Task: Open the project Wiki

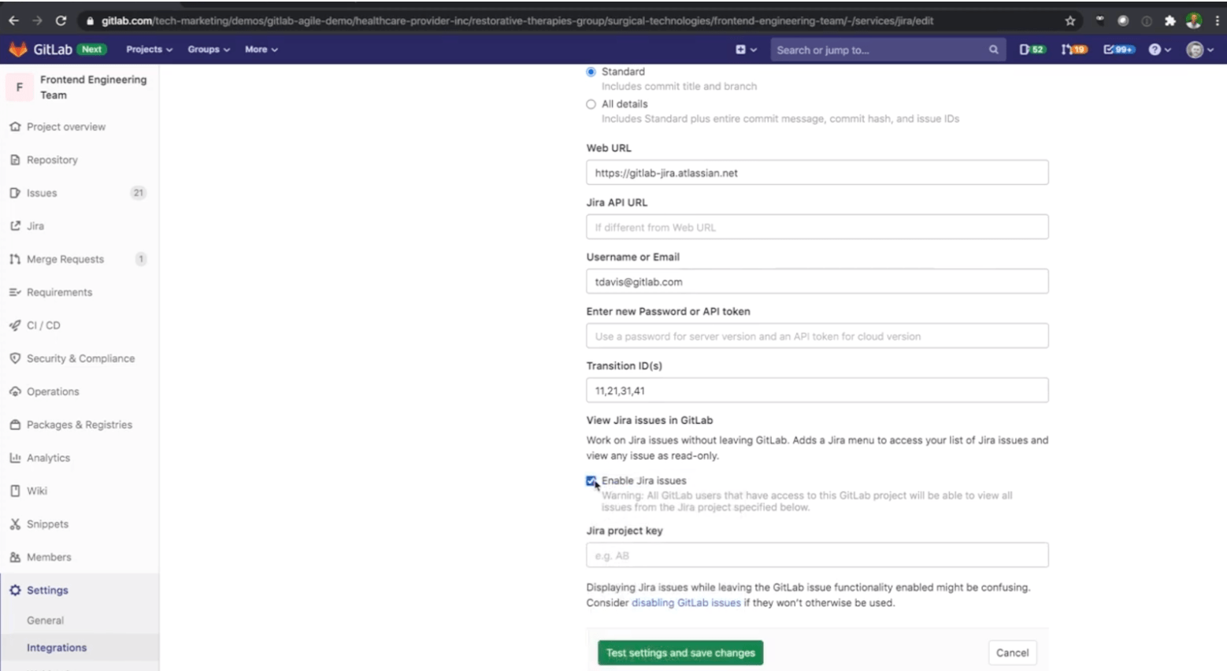Action: 38,491
